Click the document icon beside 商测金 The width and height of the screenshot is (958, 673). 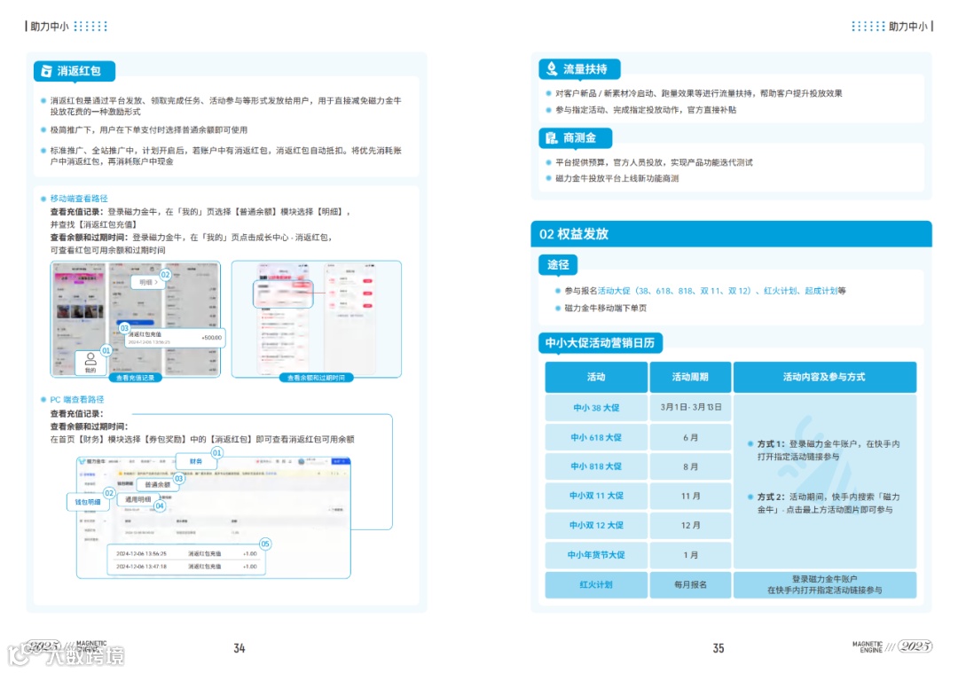click(x=552, y=138)
